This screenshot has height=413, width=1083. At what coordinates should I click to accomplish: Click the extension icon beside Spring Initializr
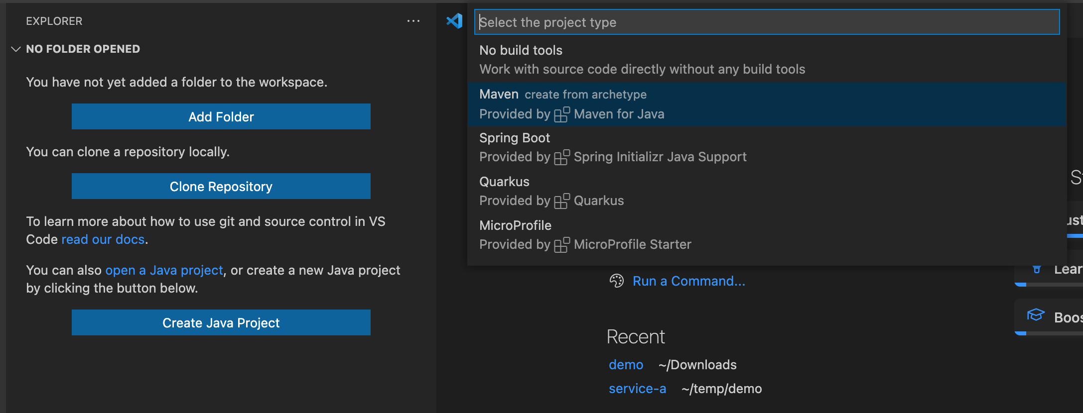(x=562, y=157)
